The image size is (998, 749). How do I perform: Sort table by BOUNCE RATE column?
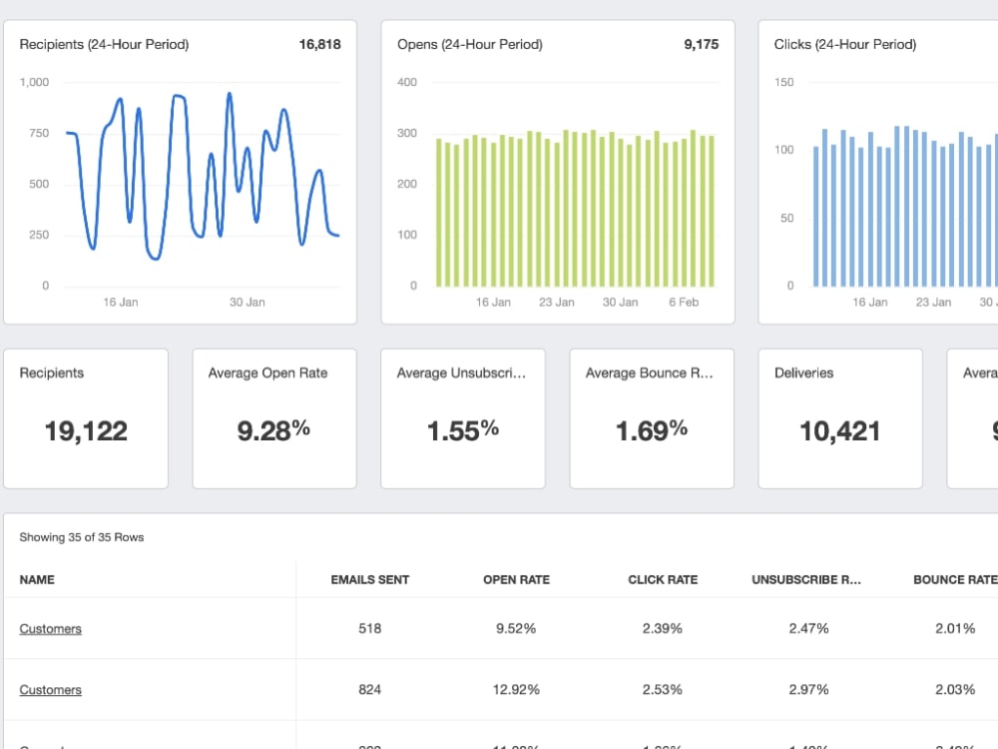(x=955, y=579)
